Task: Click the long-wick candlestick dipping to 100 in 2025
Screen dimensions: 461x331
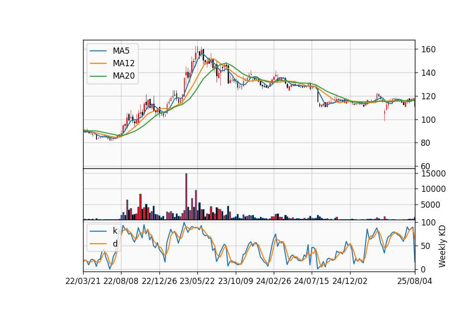Action: point(385,115)
